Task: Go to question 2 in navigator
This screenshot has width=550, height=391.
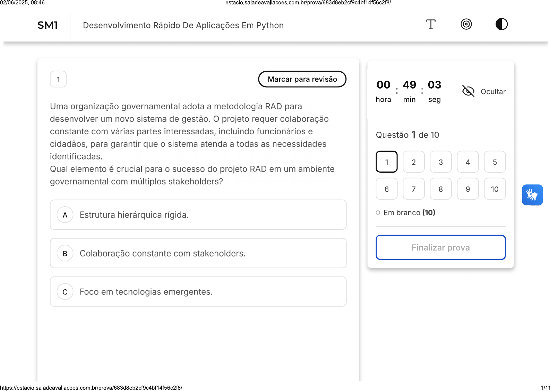Action: pos(414,162)
